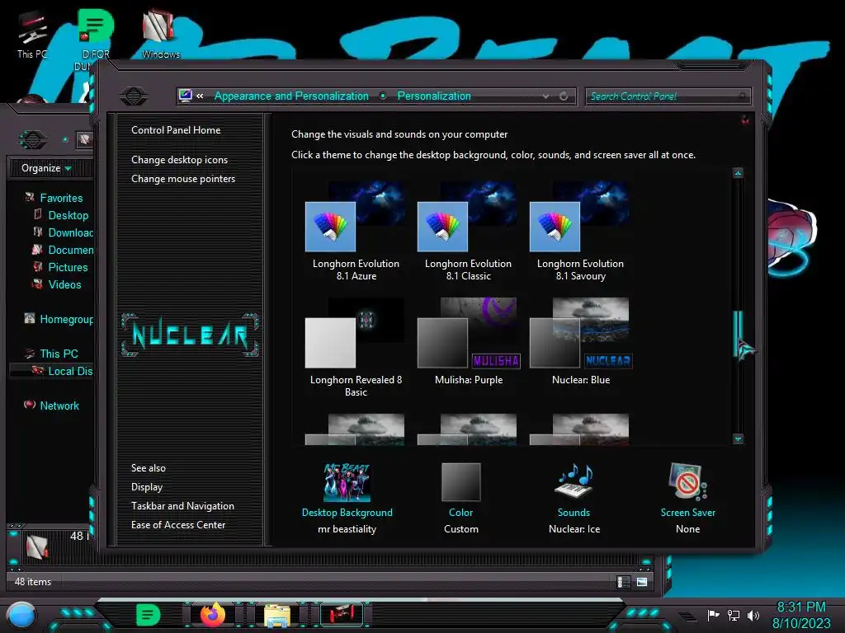Screen dimensions: 845x633
Task: Open the Screen Saver settings icon
Action: point(687,481)
